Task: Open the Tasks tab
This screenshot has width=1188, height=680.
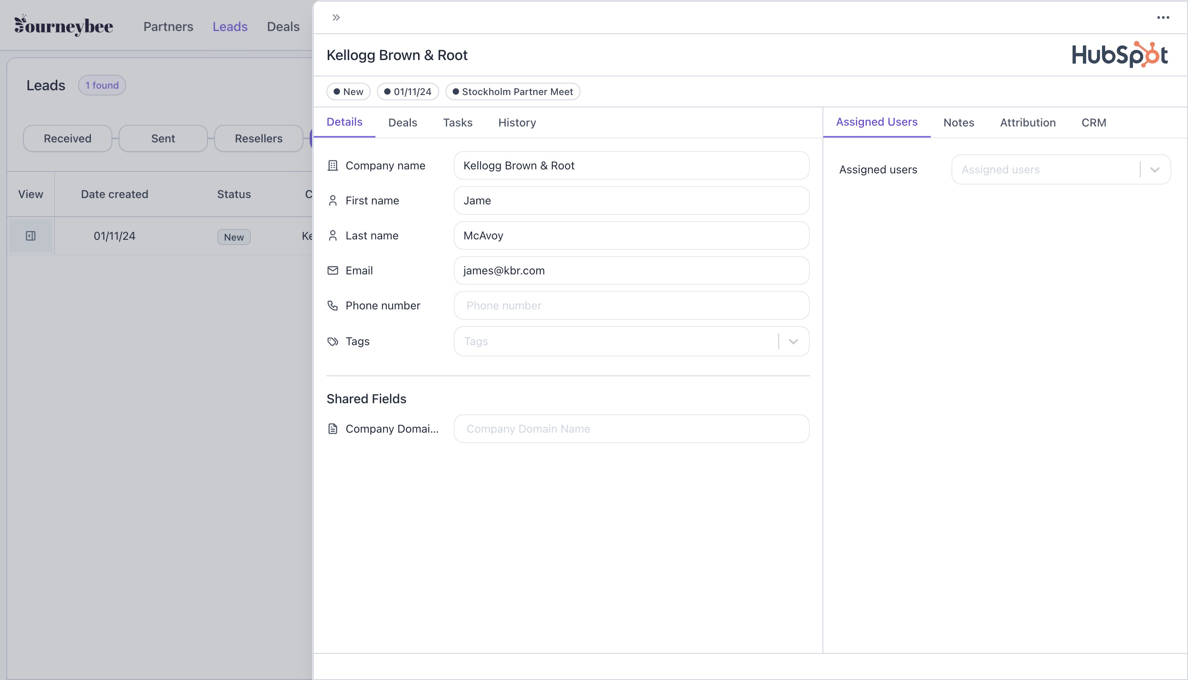Action: click(x=458, y=123)
